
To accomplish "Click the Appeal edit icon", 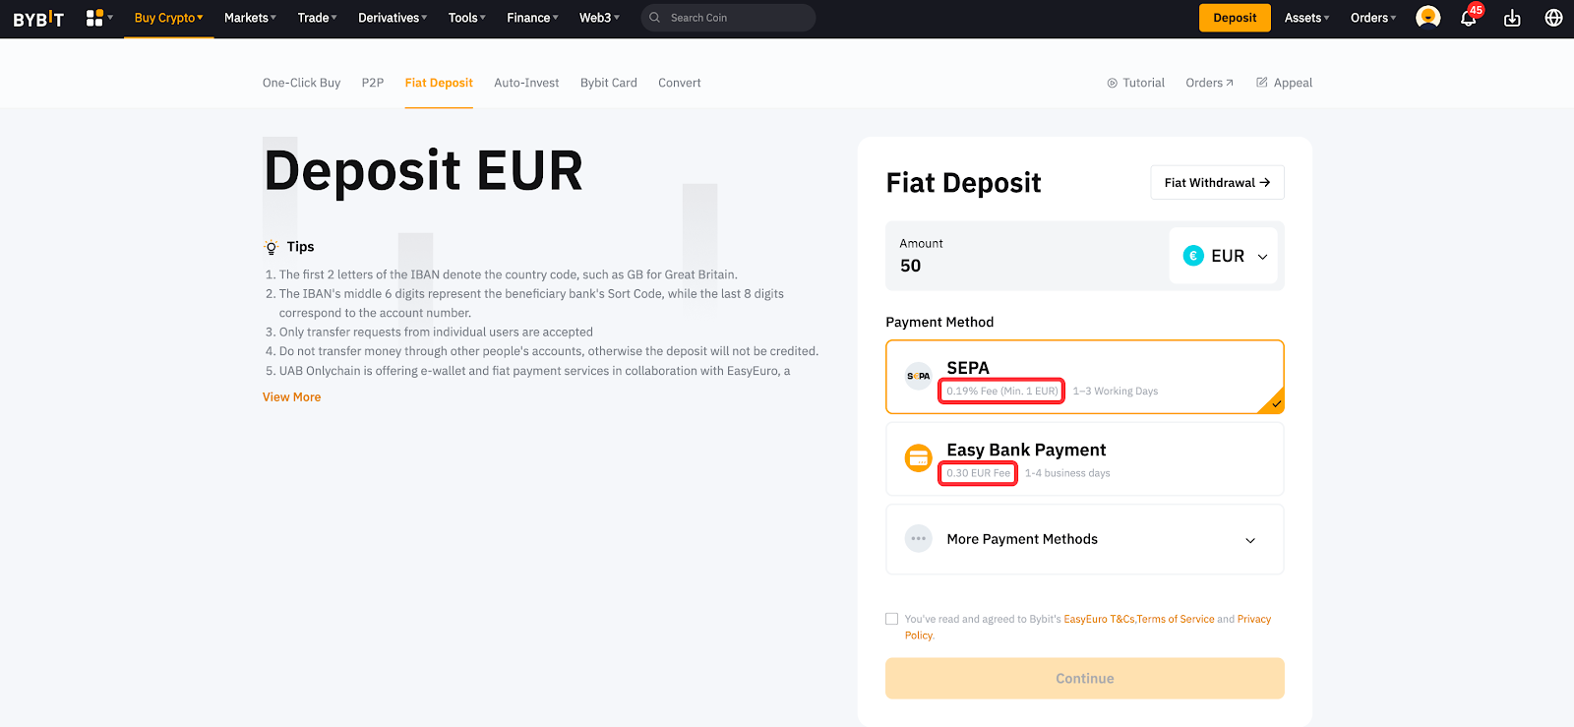I will (1262, 83).
